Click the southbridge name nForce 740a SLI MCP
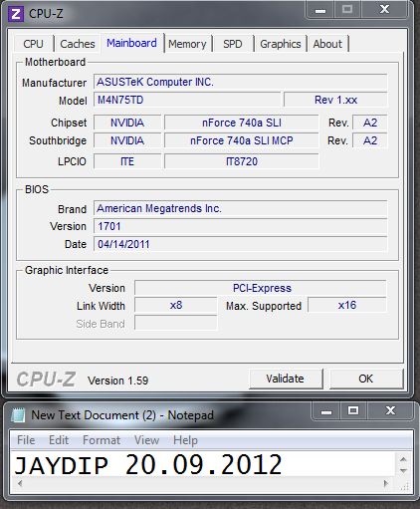Image resolution: width=420 pixels, height=509 pixels. tap(242, 140)
